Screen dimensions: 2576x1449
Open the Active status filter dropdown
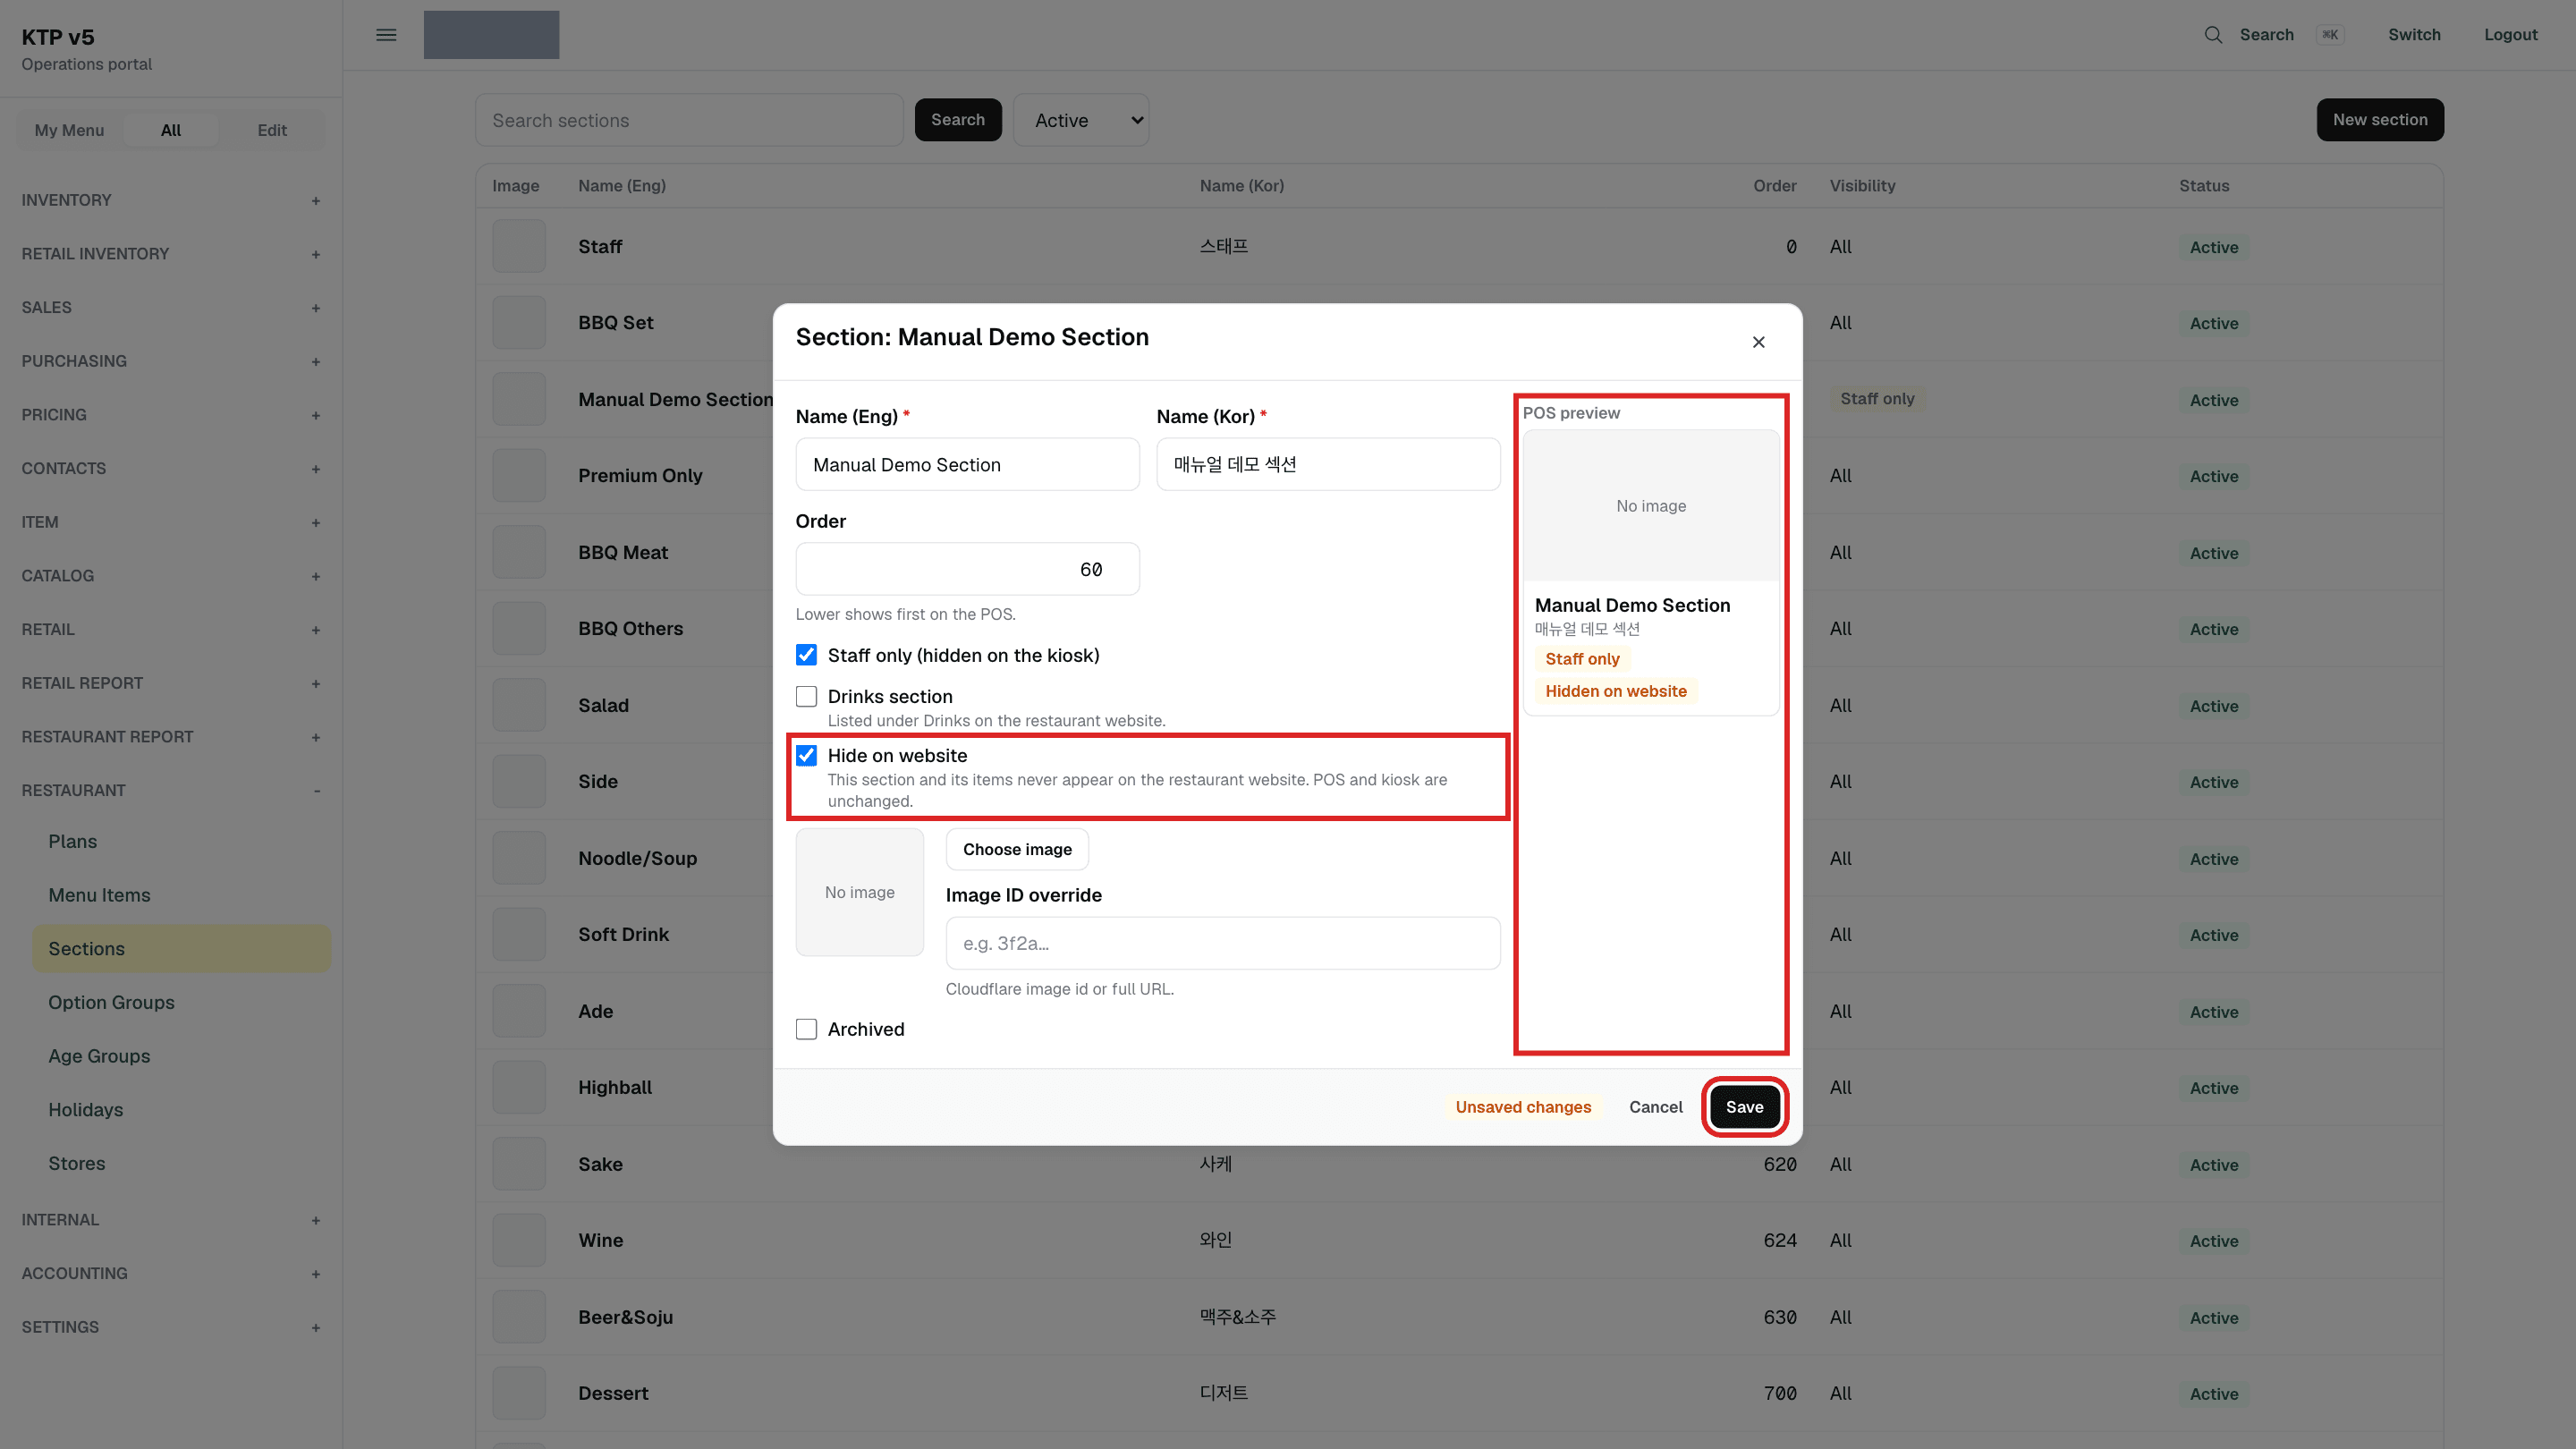(1081, 120)
